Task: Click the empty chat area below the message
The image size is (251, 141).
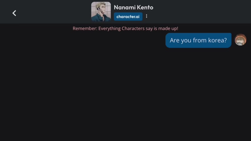Action: tap(125, 94)
